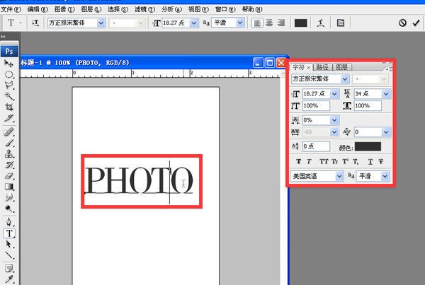Cancel the current text edit

(402, 23)
